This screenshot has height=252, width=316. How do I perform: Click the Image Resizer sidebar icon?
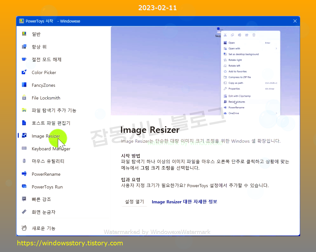pyautogui.click(x=24, y=135)
